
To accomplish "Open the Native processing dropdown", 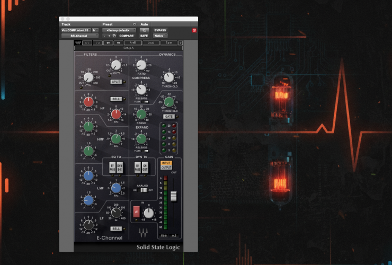I will tap(160, 36).
